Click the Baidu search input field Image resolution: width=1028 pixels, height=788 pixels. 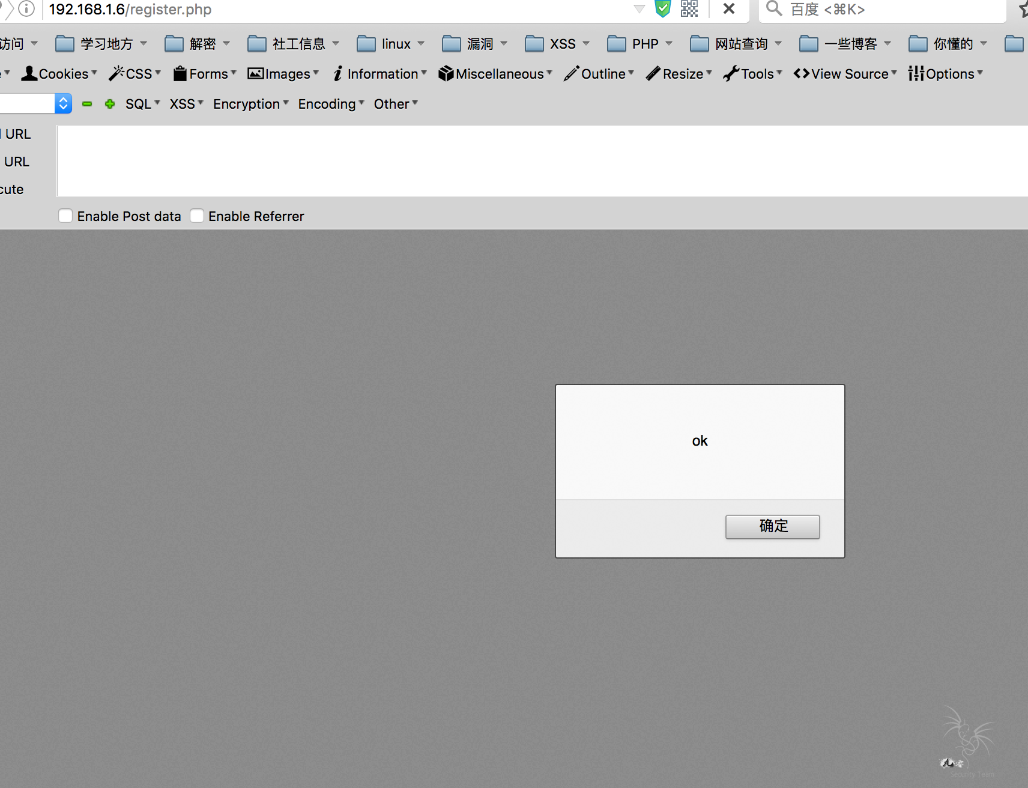pyautogui.click(x=889, y=10)
